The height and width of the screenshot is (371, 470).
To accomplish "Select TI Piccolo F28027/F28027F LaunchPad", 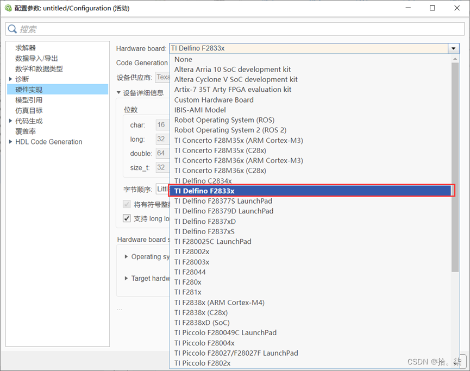I will [311, 353].
